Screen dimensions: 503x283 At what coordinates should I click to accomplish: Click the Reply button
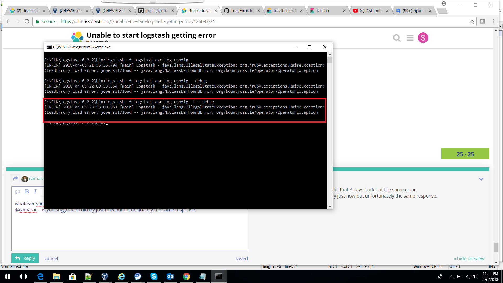click(x=25, y=258)
